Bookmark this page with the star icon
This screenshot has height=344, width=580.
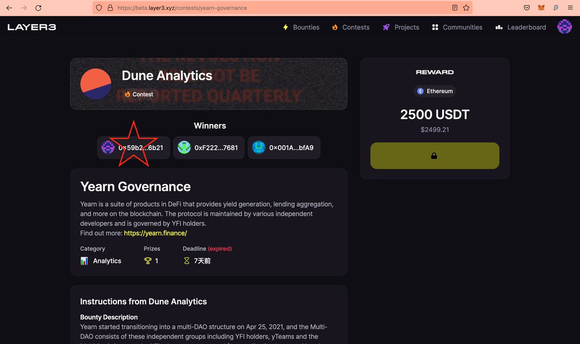(466, 8)
